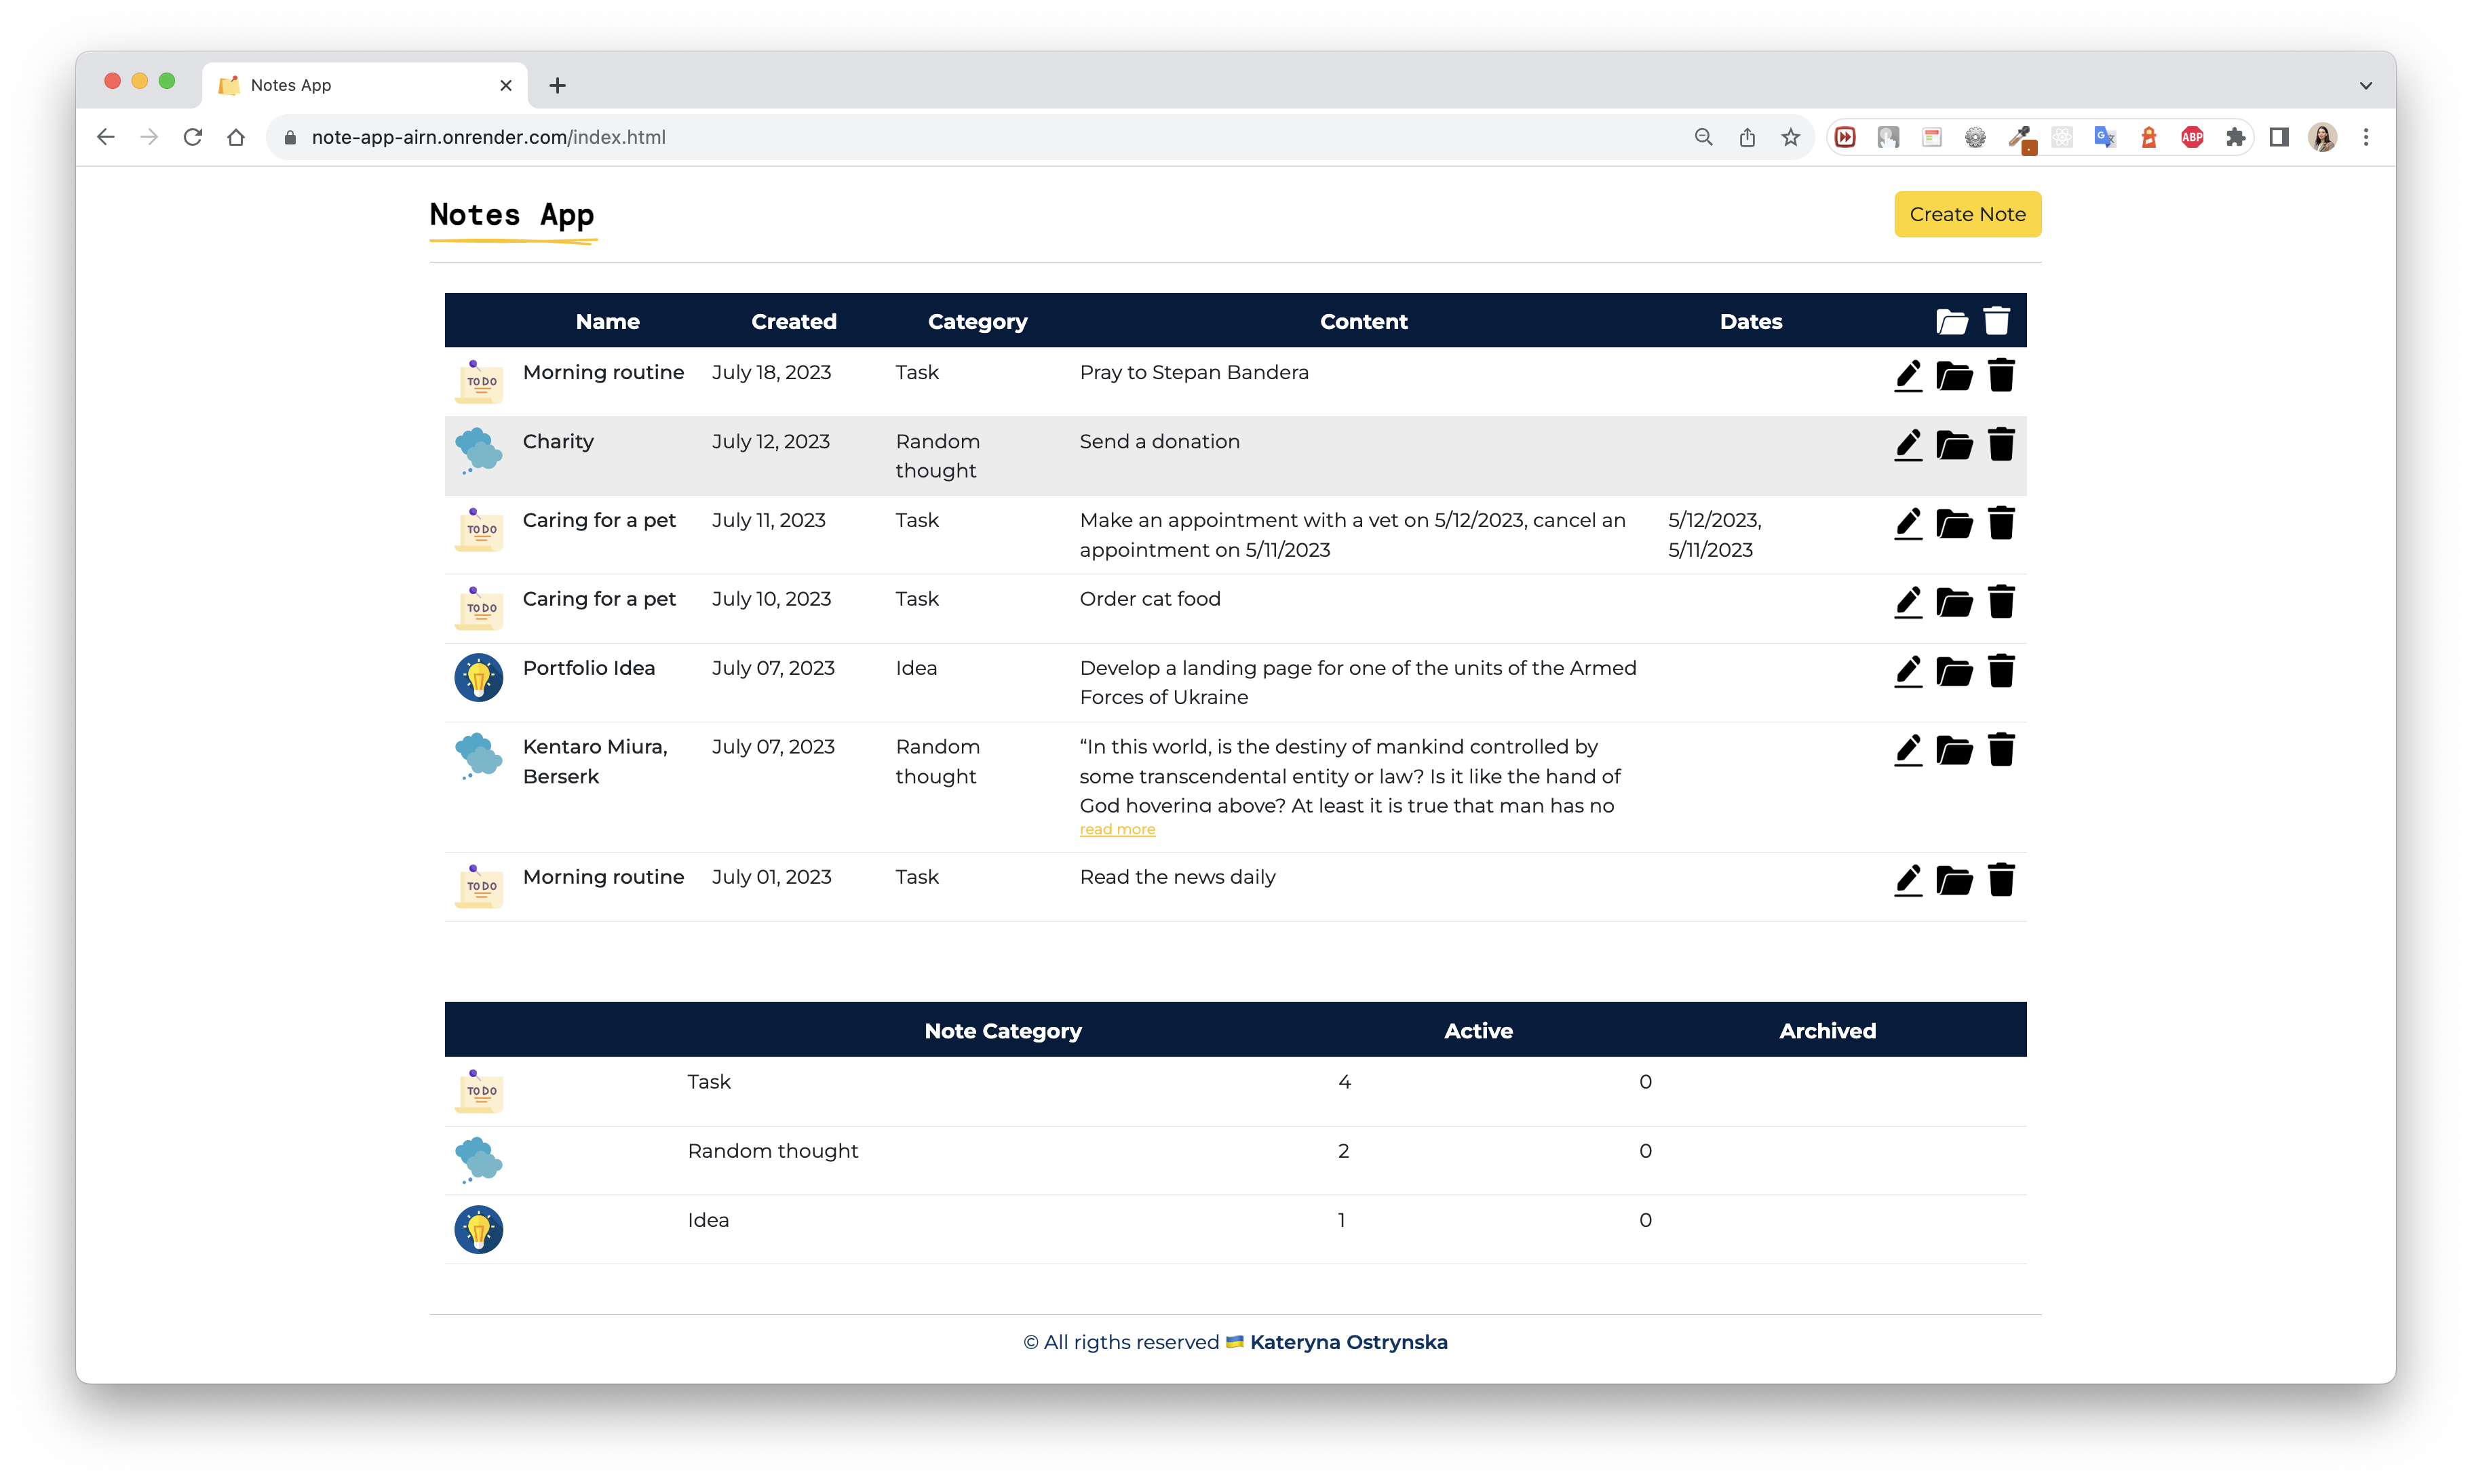
Task: Expand the Berserk quote with read more
Action: click(1117, 830)
